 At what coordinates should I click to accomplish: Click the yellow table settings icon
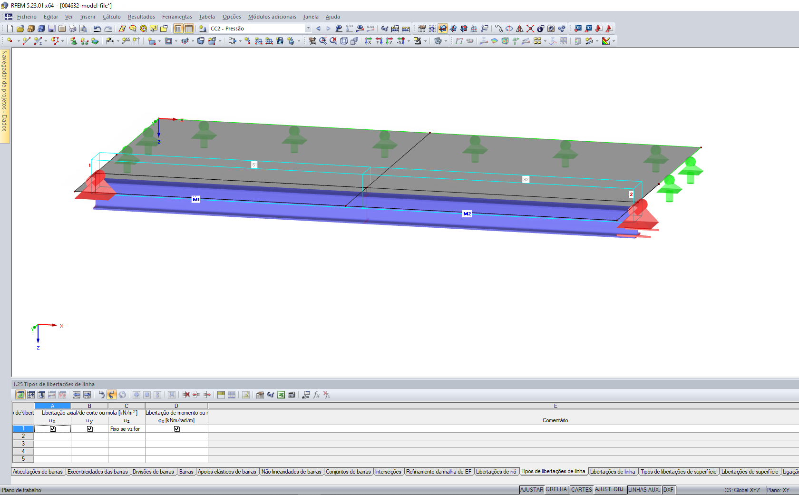pos(221,395)
